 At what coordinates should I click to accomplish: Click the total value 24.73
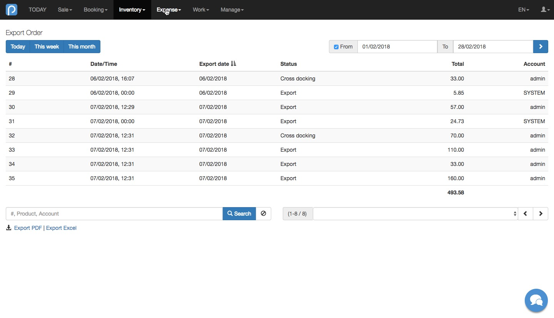click(x=457, y=121)
